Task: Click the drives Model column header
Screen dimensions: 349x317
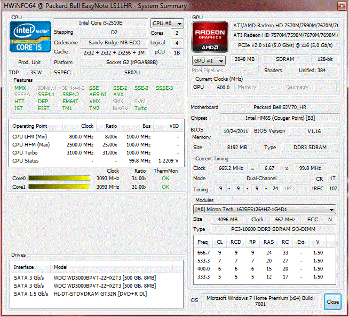Action: tap(112, 267)
